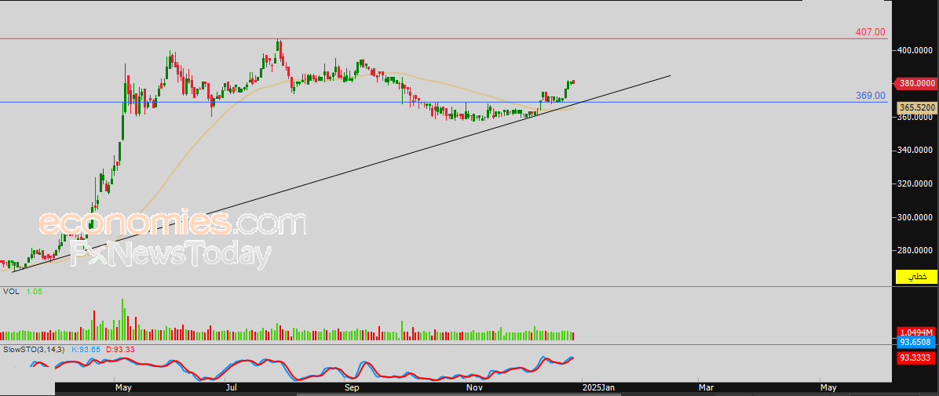Click the 320.0000 price axis label
Viewport: 939px width, 396px height.
916,183
